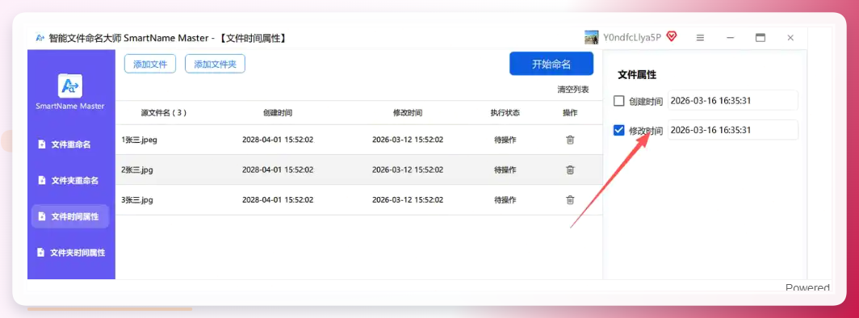
Task: Go to 文件夹时间属性 sidebar item
Action: pyautogui.click(x=70, y=253)
